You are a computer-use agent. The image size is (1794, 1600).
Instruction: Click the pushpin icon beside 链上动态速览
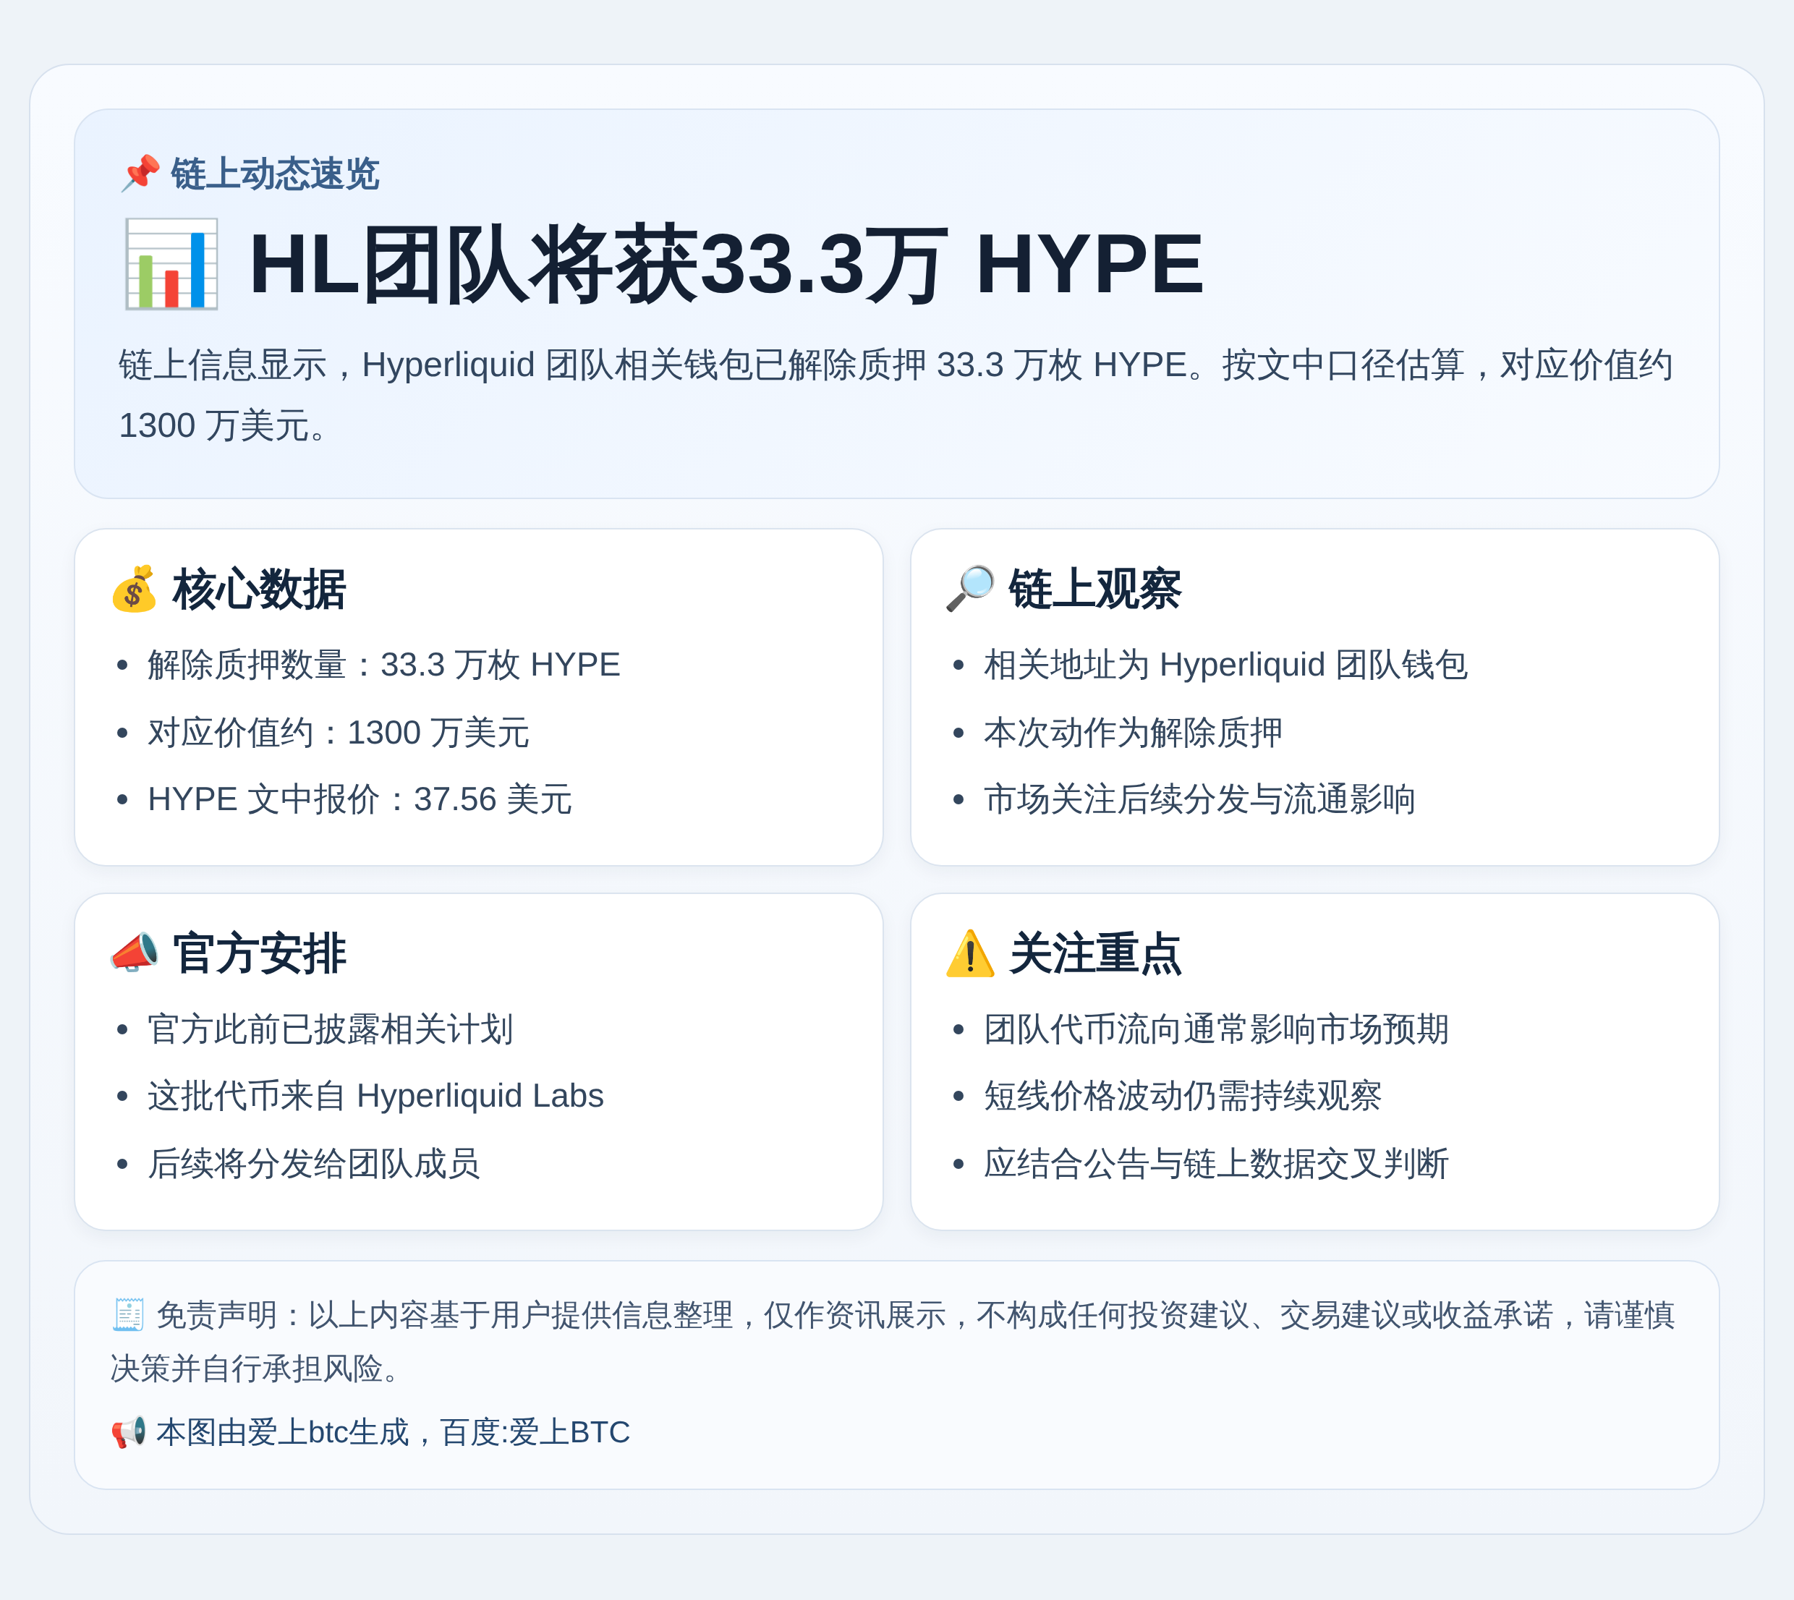click(140, 174)
